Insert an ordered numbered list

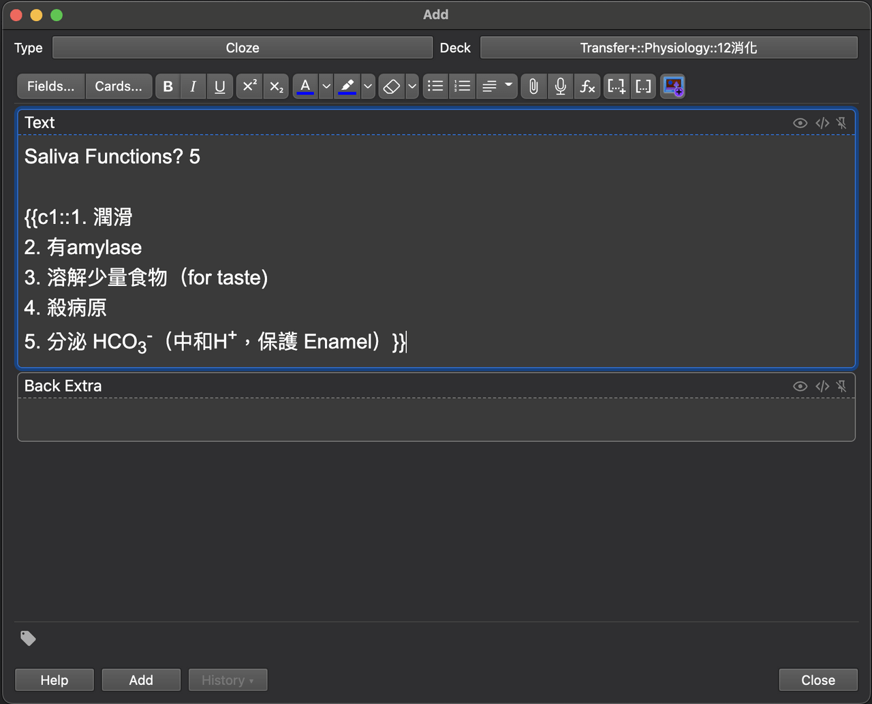462,86
